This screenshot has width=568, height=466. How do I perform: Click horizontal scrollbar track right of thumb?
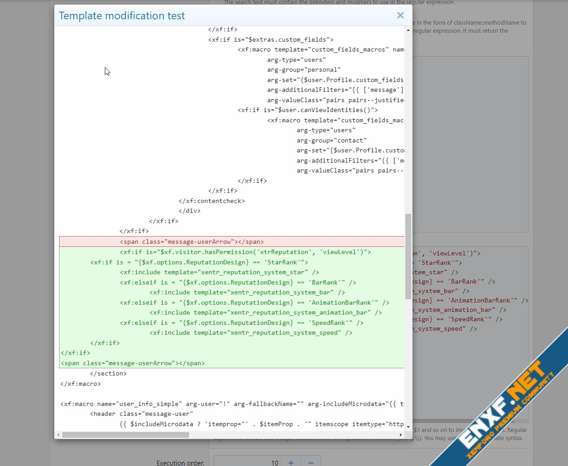291,435
